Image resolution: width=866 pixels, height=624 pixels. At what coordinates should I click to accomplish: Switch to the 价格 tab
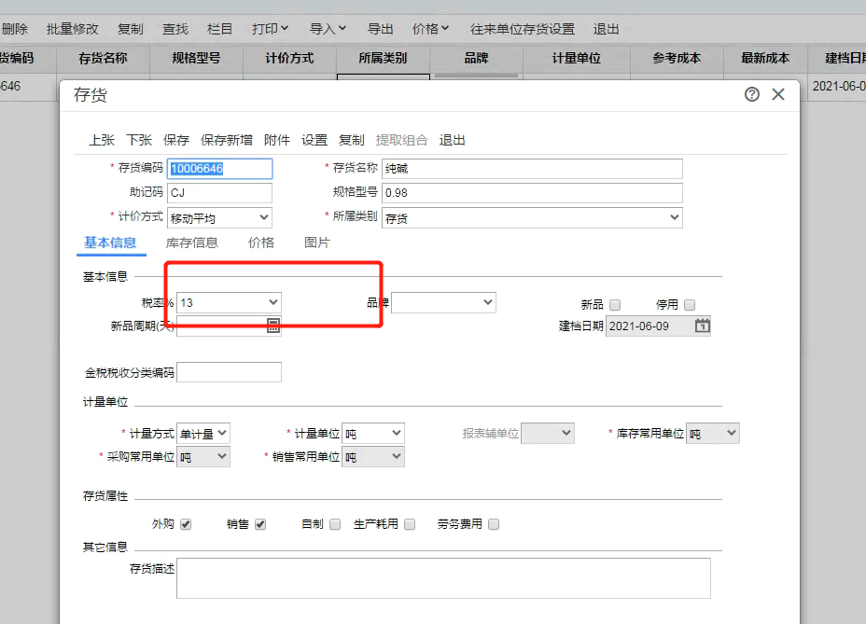pyautogui.click(x=260, y=243)
